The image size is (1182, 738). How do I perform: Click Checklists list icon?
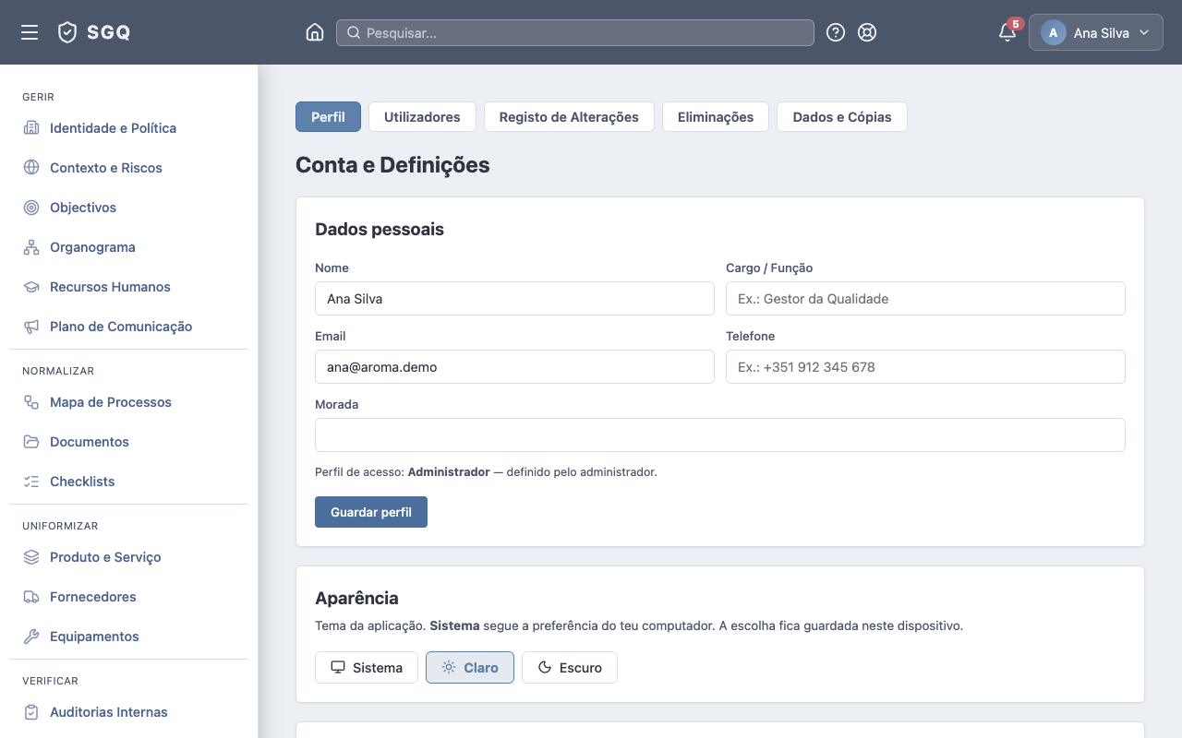tap(31, 482)
